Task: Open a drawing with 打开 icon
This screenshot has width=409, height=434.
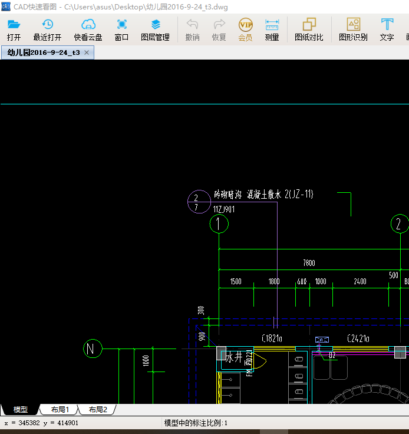Action: (x=14, y=29)
